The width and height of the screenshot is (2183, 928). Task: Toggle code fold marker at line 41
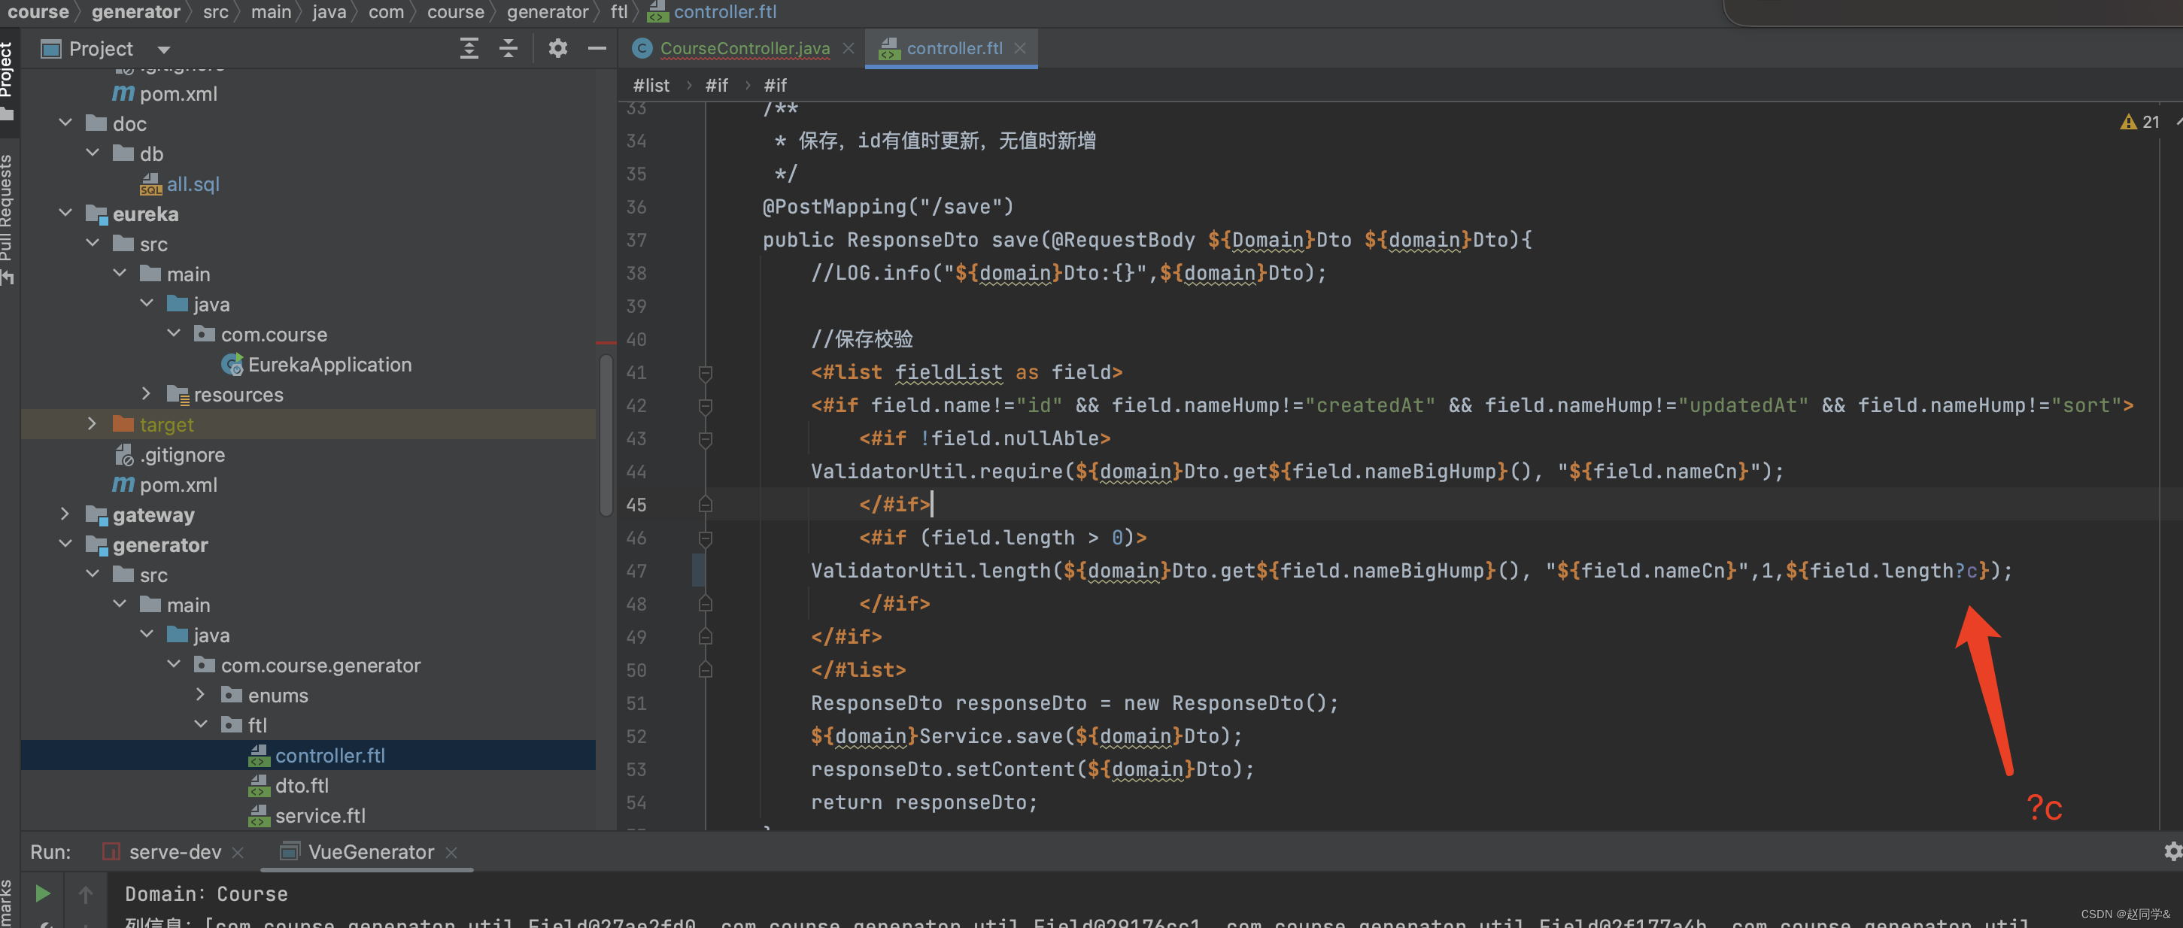tap(704, 373)
